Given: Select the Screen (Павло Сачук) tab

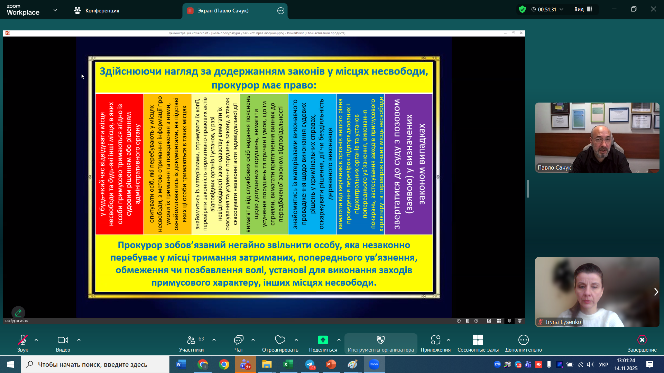Looking at the screenshot, I should tap(223, 11).
